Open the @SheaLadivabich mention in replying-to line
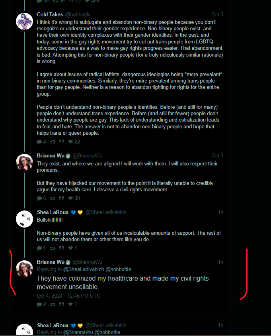The height and width of the screenshot is (336, 271). [x=84, y=269]
